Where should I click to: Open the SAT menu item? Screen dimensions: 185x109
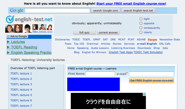(105, 40)
